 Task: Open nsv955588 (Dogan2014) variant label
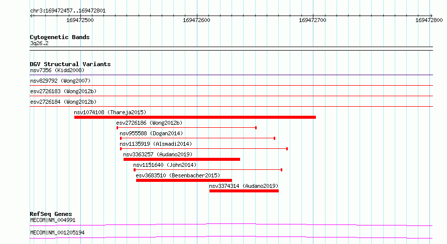tap(151, 133)
